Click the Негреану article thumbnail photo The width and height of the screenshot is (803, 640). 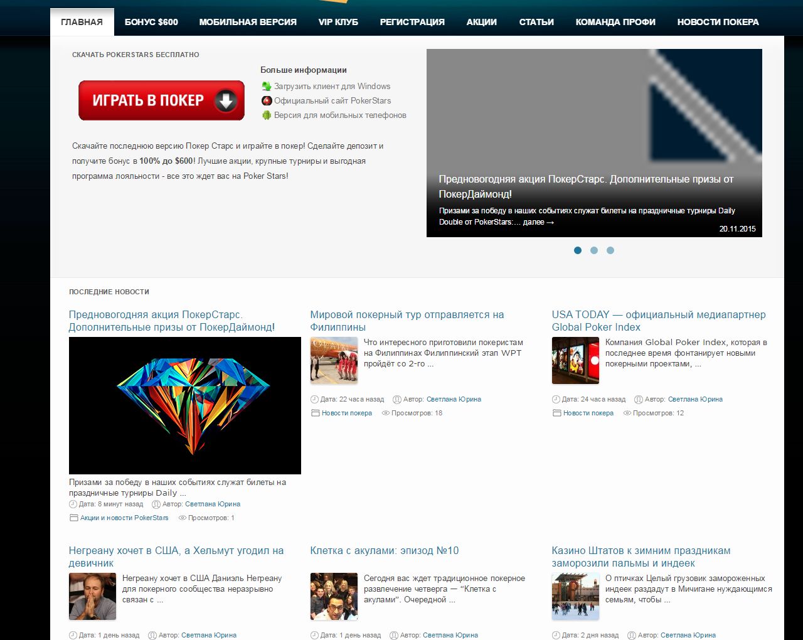click(92, 597)
